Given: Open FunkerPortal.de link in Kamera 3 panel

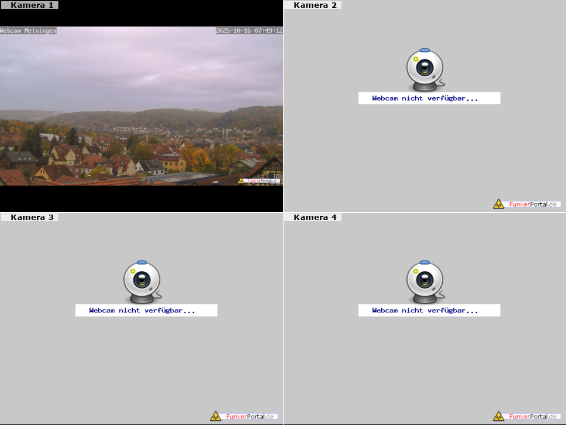Looking at the screenshot, I should coord(250,416).
